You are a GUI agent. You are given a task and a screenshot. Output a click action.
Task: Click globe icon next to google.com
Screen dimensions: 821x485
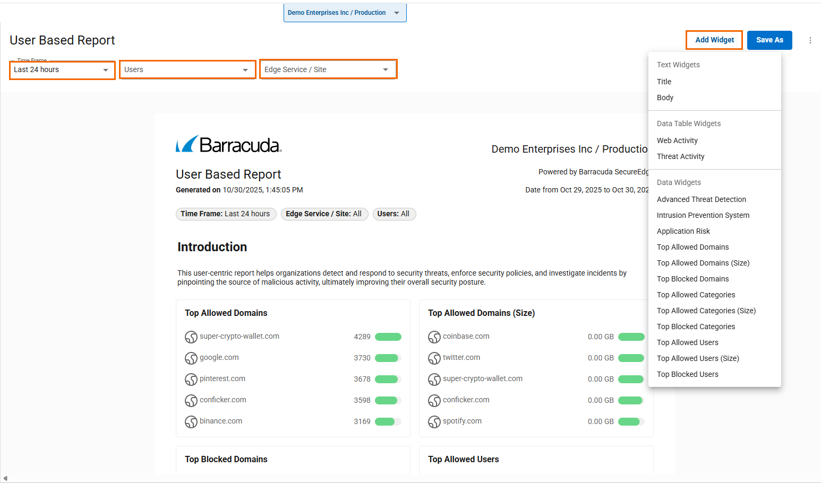tap(191, 358)
